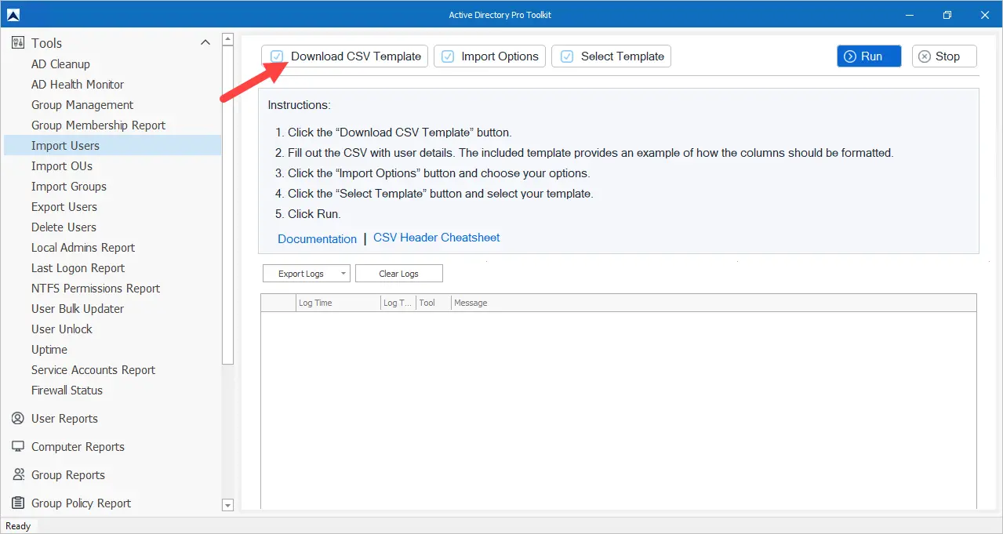Open User Reports section
The height and width of the screenshot is (534, 1003).
64,419
